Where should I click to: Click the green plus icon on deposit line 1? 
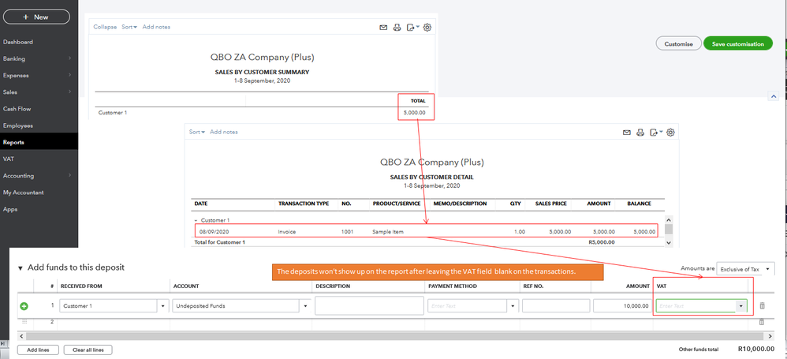24,306
